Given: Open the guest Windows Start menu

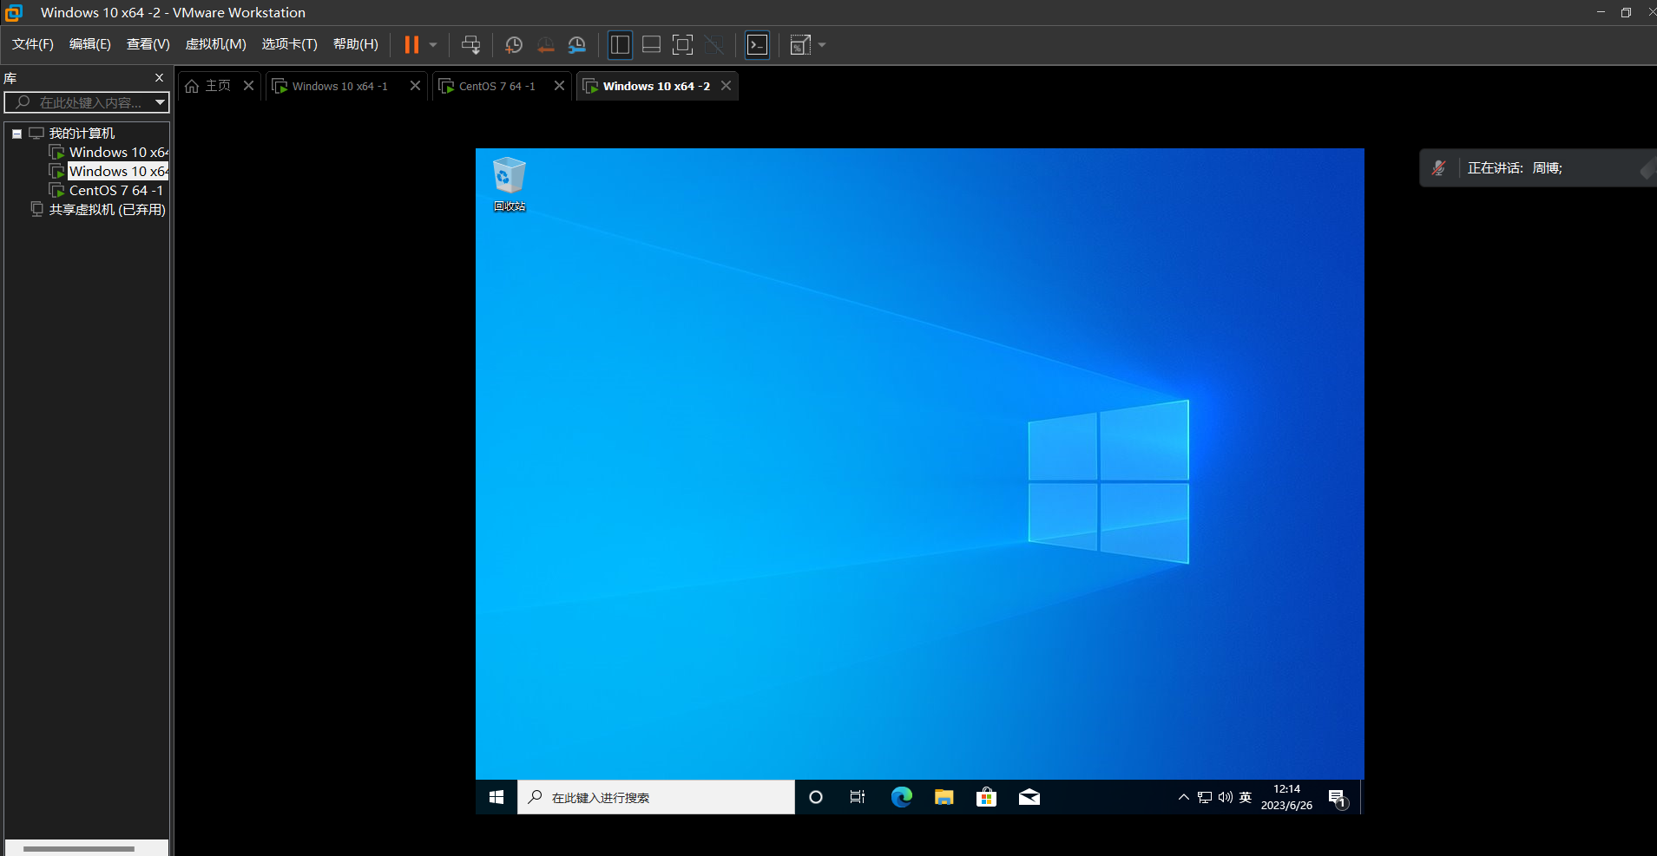Looking at the screenshot, I should (x=496, y=797).
